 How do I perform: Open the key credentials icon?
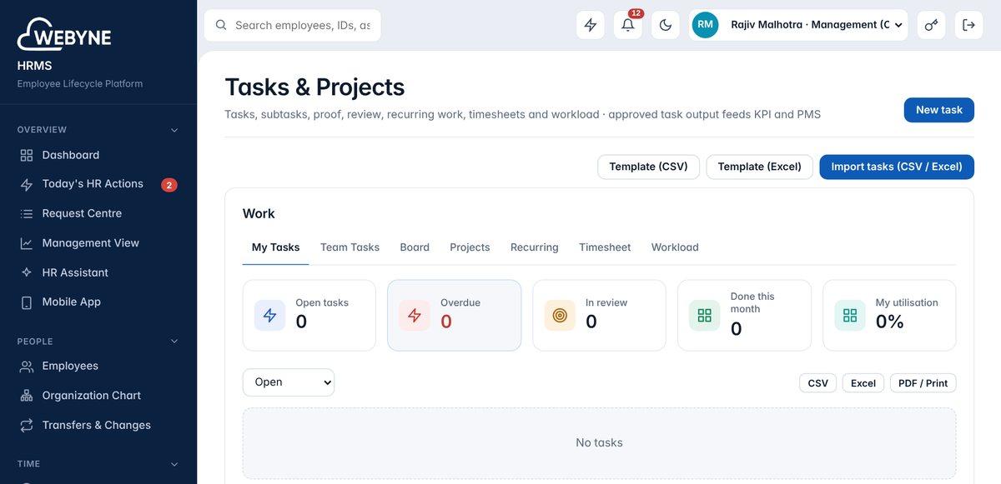point(931,25)
